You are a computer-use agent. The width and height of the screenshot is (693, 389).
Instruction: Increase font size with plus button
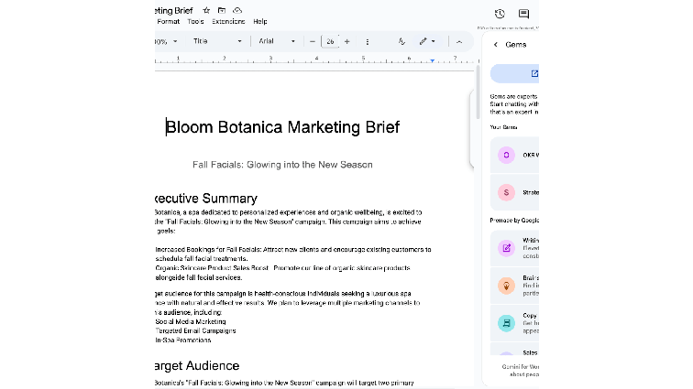click(346, 41)
